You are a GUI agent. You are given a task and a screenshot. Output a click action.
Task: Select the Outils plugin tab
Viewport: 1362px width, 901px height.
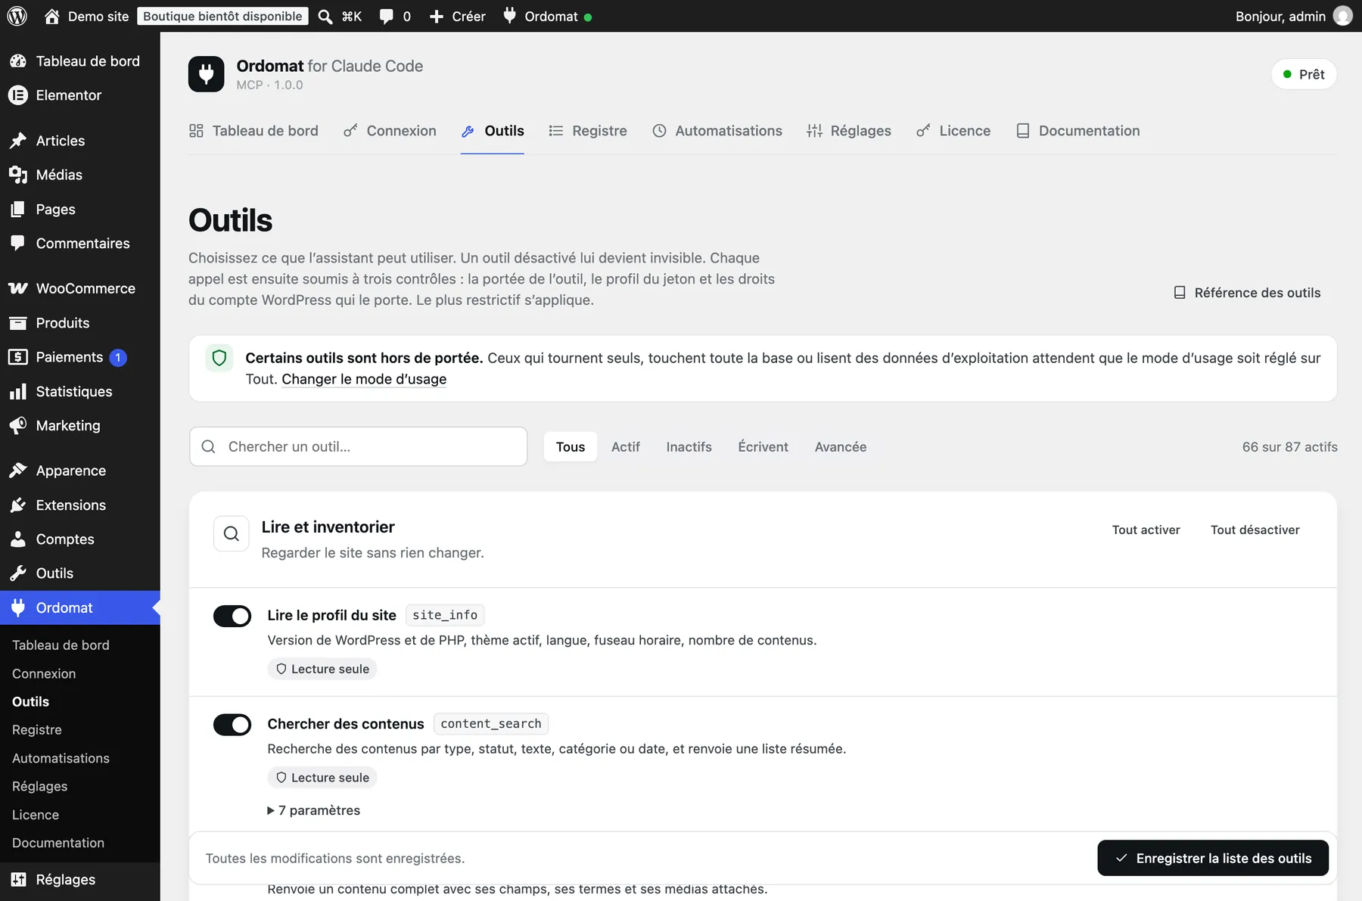(493, 131)
